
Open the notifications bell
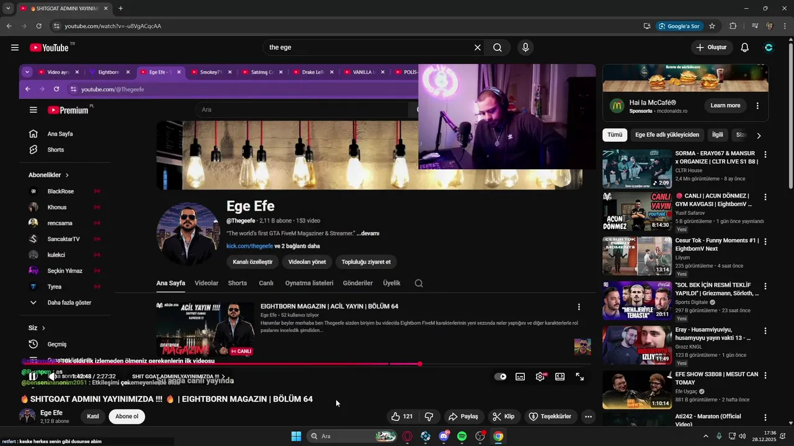click(745, 48)
